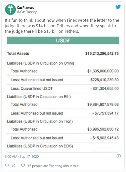Click the Total Assets row value
Viewport: 126px width, 172px height.
pyautogui.click(x=102, y=53)
